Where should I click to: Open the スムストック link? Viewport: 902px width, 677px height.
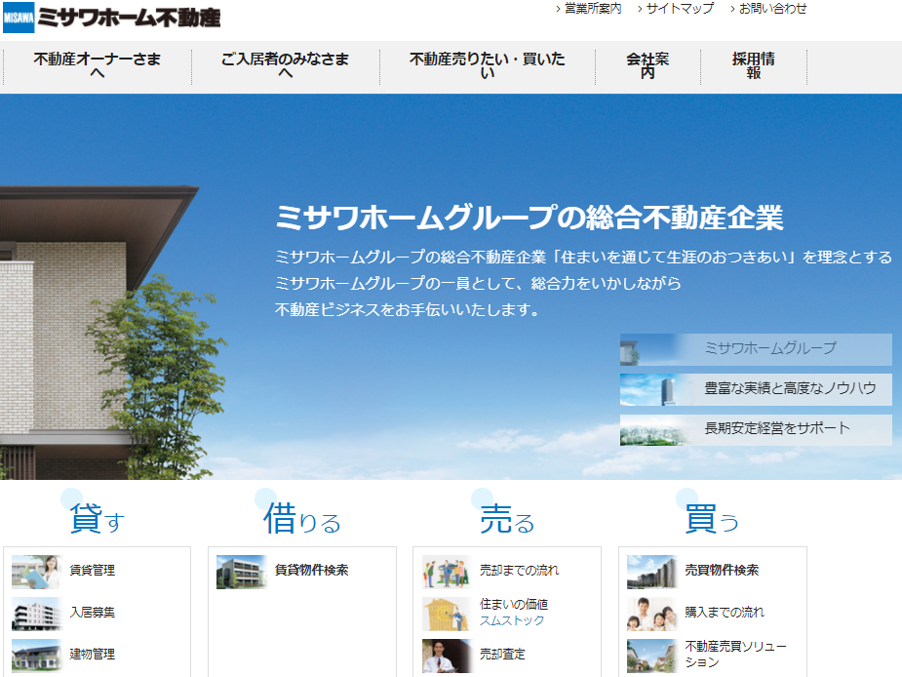tap(512, 620)
